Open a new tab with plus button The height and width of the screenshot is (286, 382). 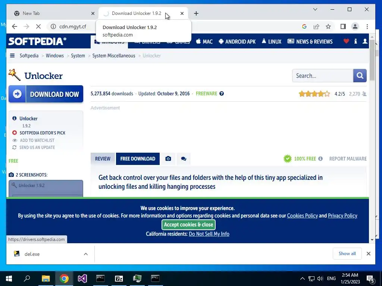click(196, 13)
